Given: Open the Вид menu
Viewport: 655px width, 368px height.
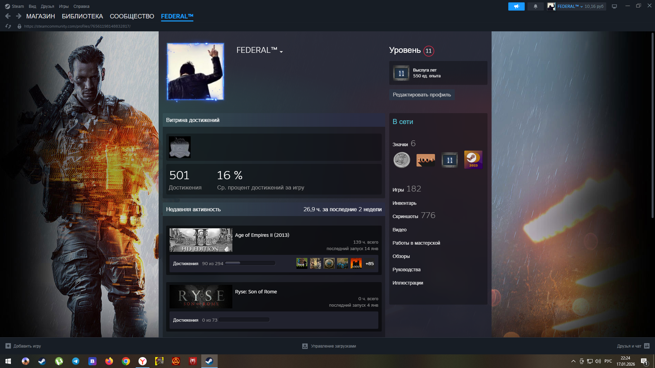Looking at the screenshot, I should pyautogui.click(x=32, y=6).
